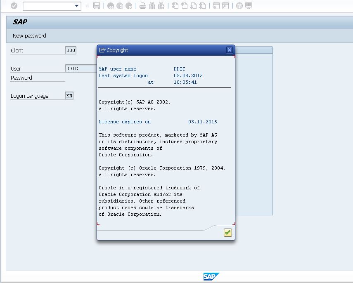
Task: Click the New password button
Action: 29,36
